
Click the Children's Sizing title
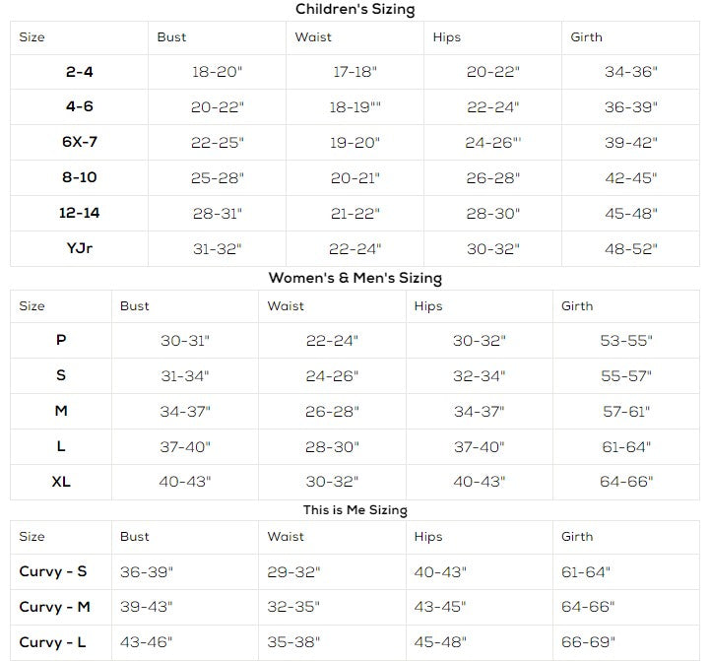[355, 10]
